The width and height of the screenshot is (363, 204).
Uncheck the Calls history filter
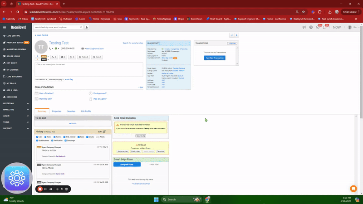click(x=37, y=136)
